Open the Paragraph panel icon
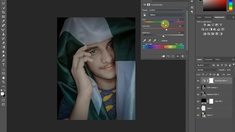Image resolution: width=235 pixels, height=132 pixels. pyautogui.click(x=192, y=12)
